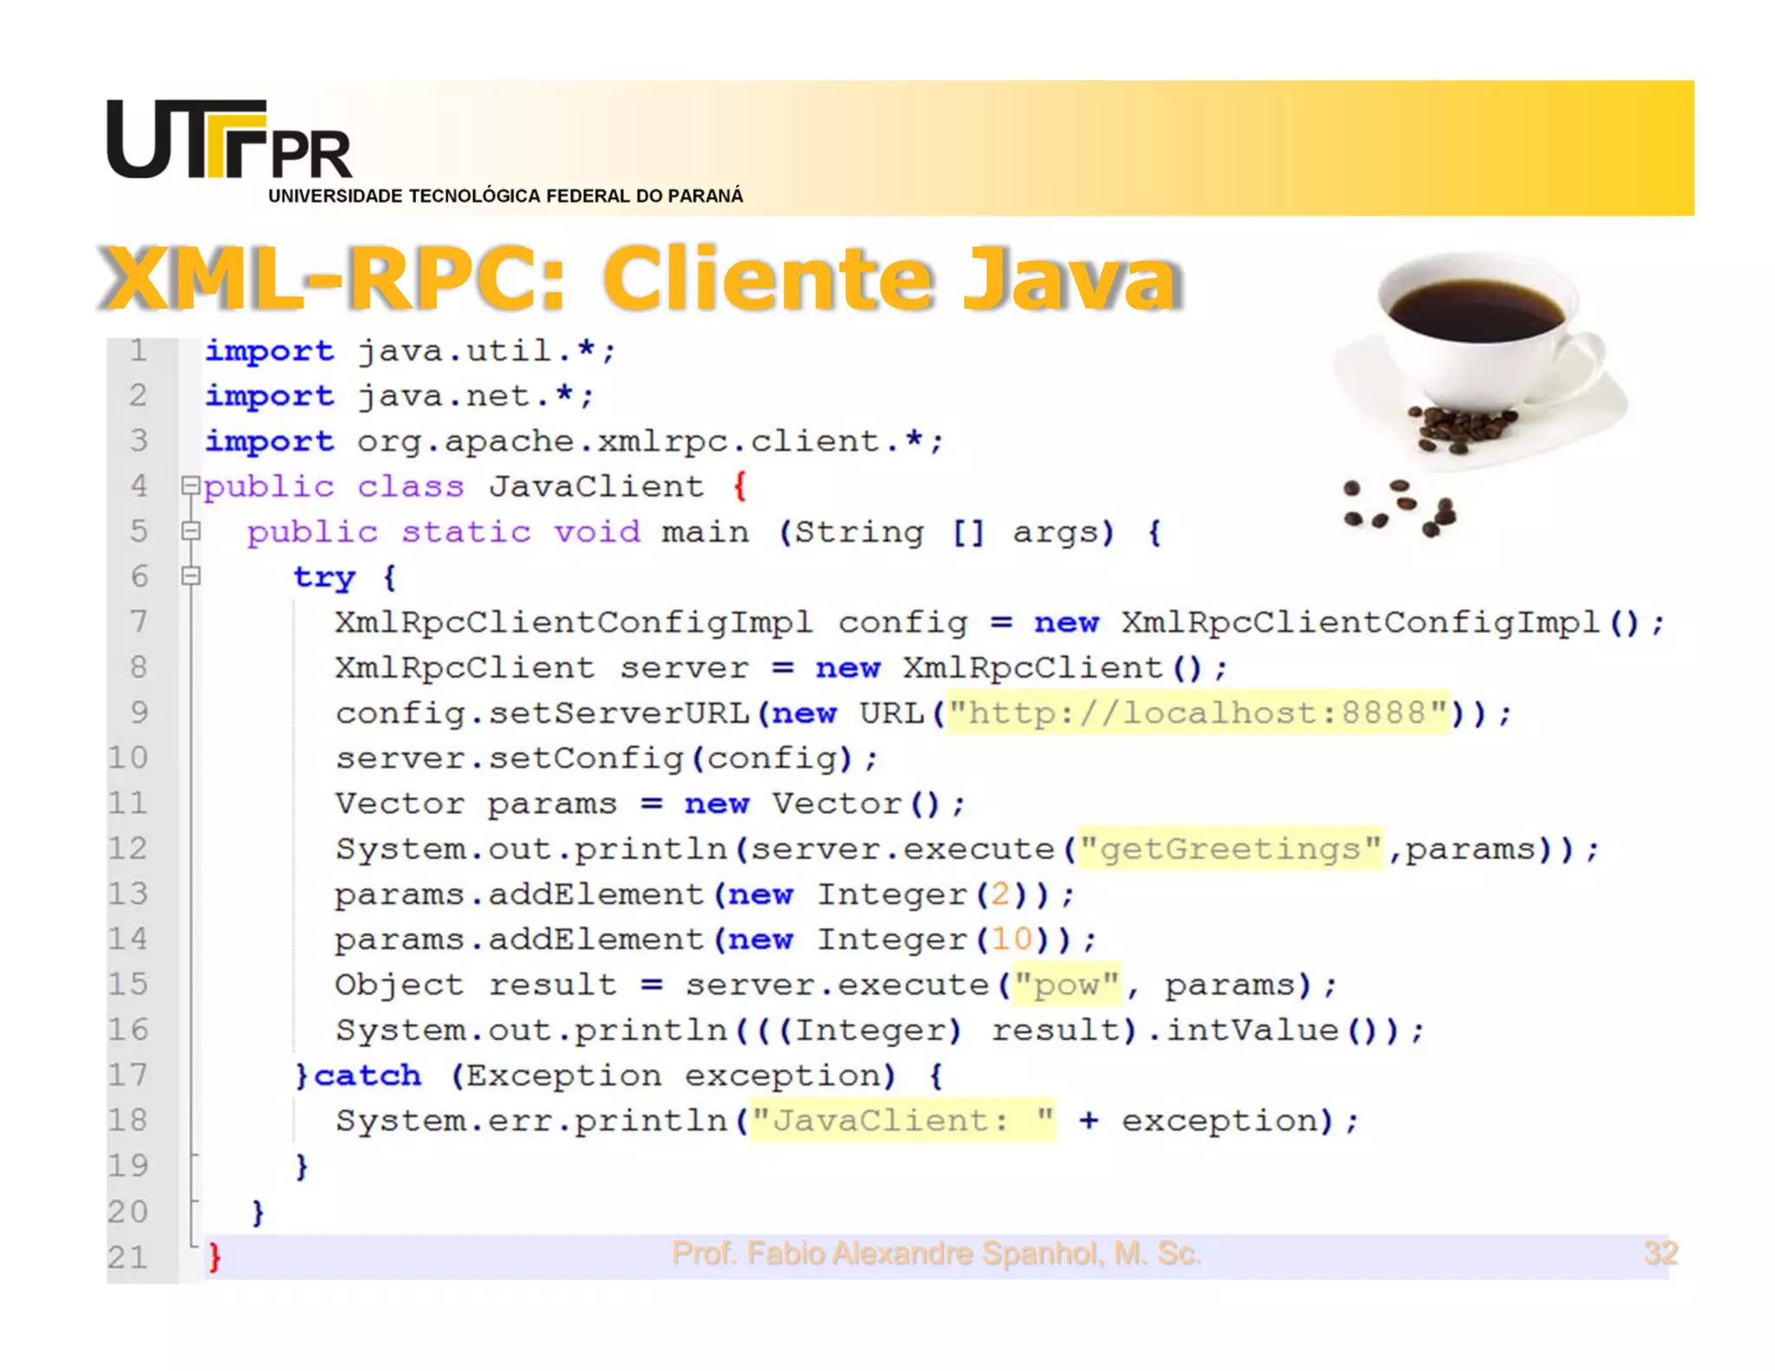
Task: Click 'UNIVERSIDADE TECNOLÓGICA FEDERAL DO PARANÁ' text
Action: point(505,196)
